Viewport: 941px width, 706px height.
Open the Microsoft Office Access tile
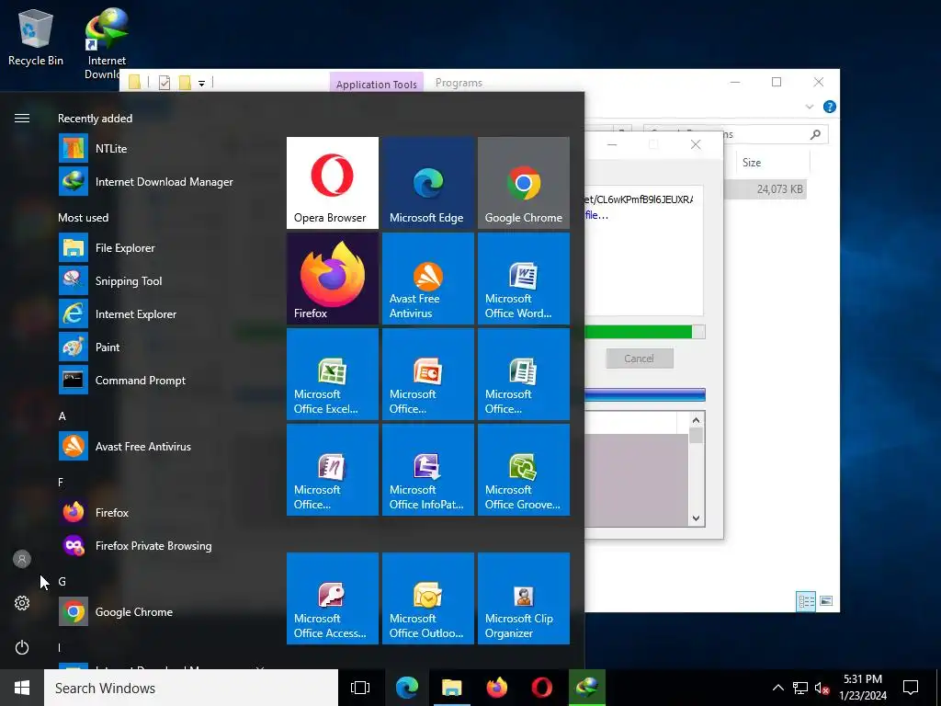pos(333,598)
